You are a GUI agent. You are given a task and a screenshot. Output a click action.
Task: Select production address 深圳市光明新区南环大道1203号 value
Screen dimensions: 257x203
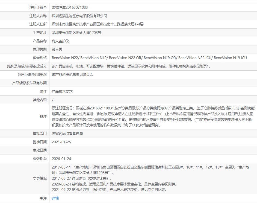pyautogui.click(x=76, y=33)
